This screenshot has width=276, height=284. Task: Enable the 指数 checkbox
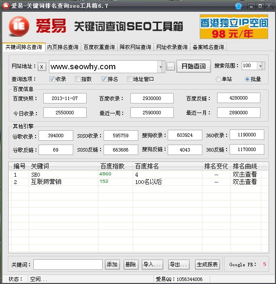78,79
